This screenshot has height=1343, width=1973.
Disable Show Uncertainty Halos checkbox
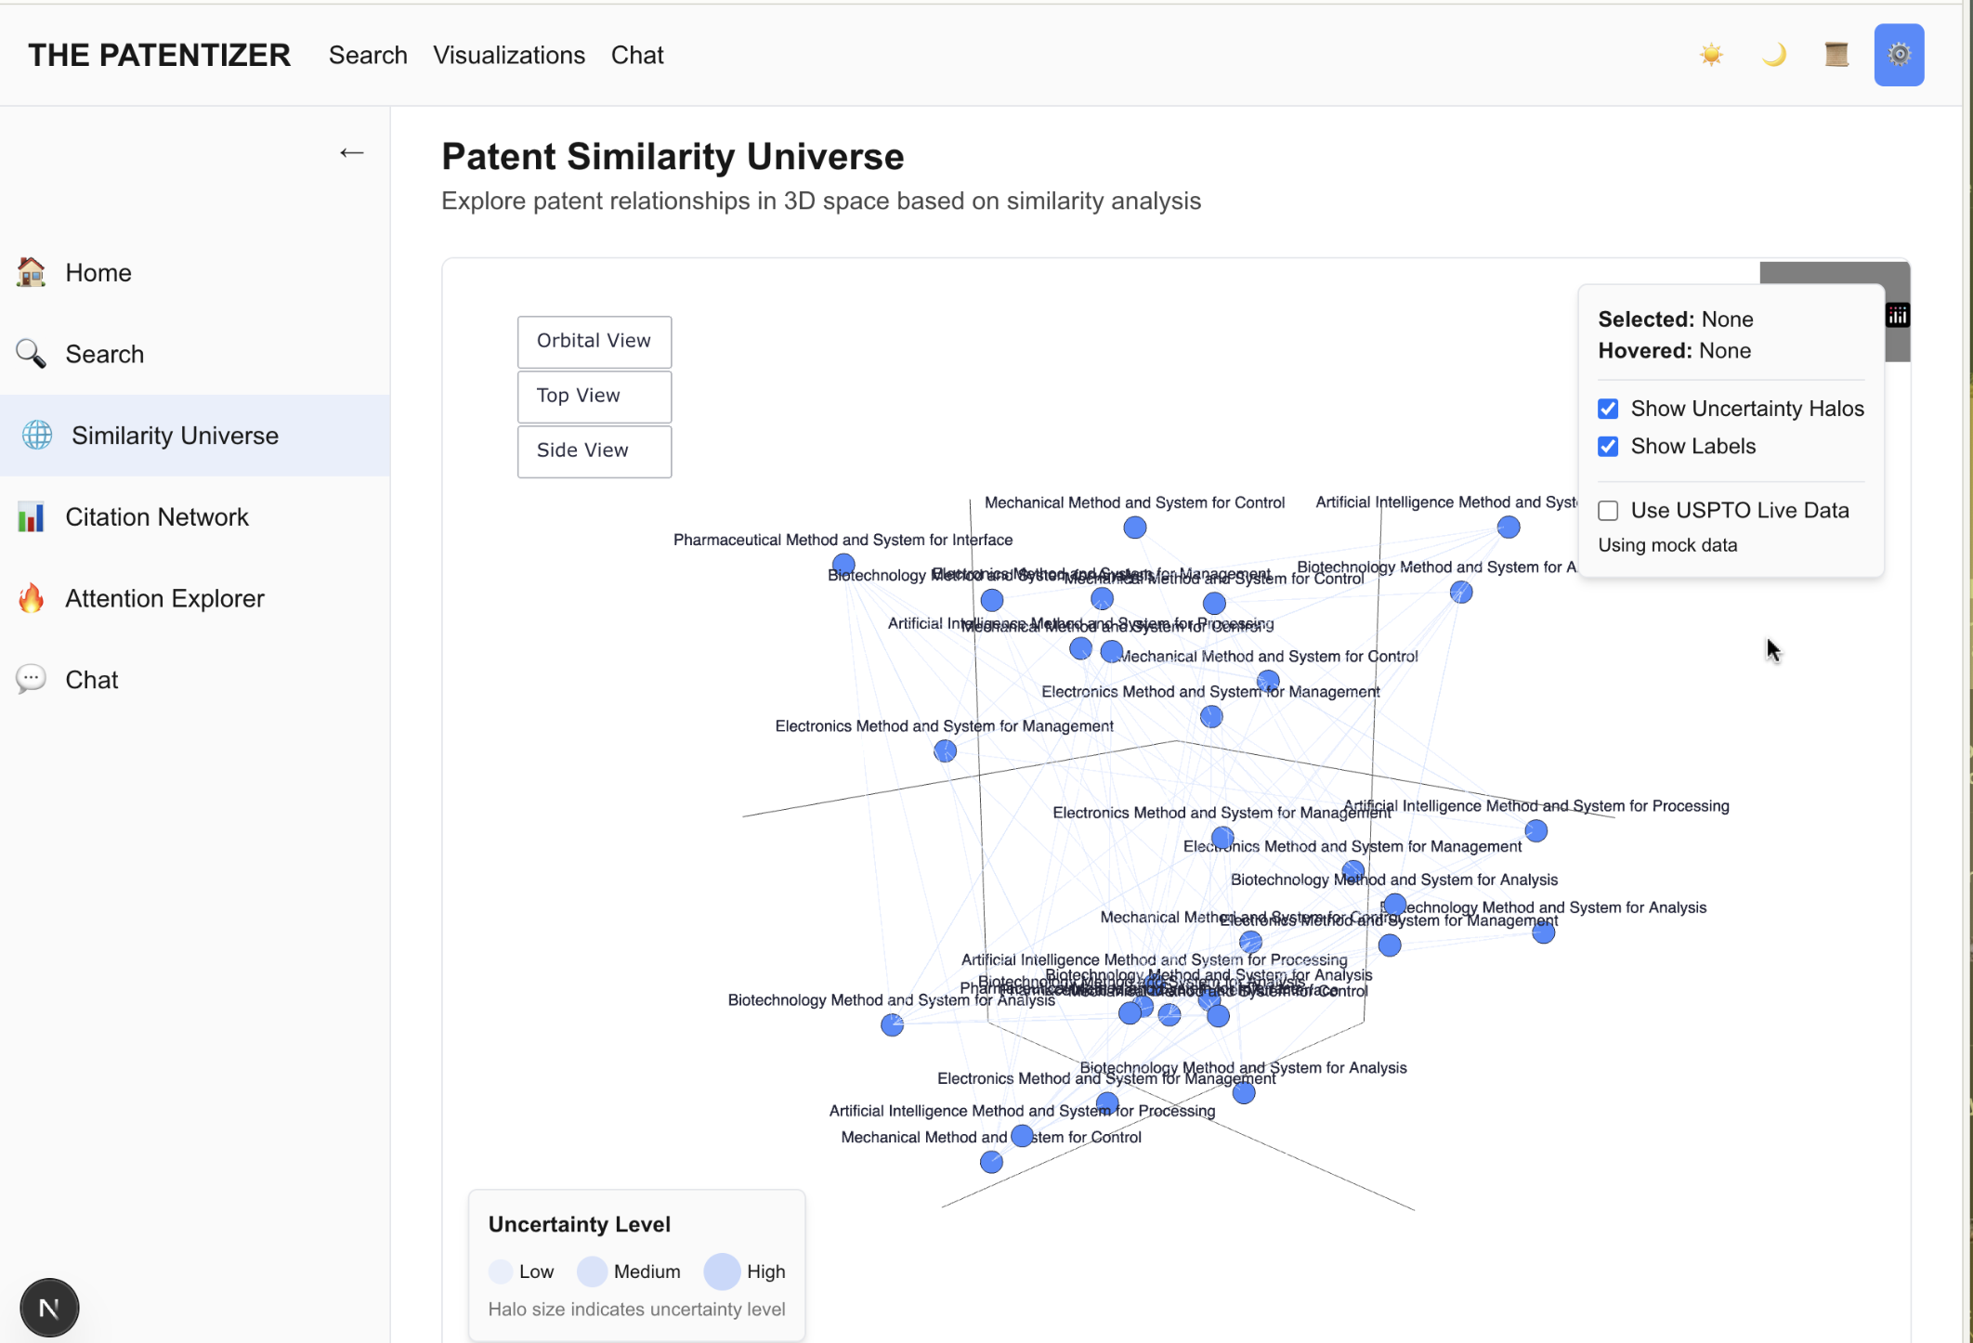[x=1608, y=409]
